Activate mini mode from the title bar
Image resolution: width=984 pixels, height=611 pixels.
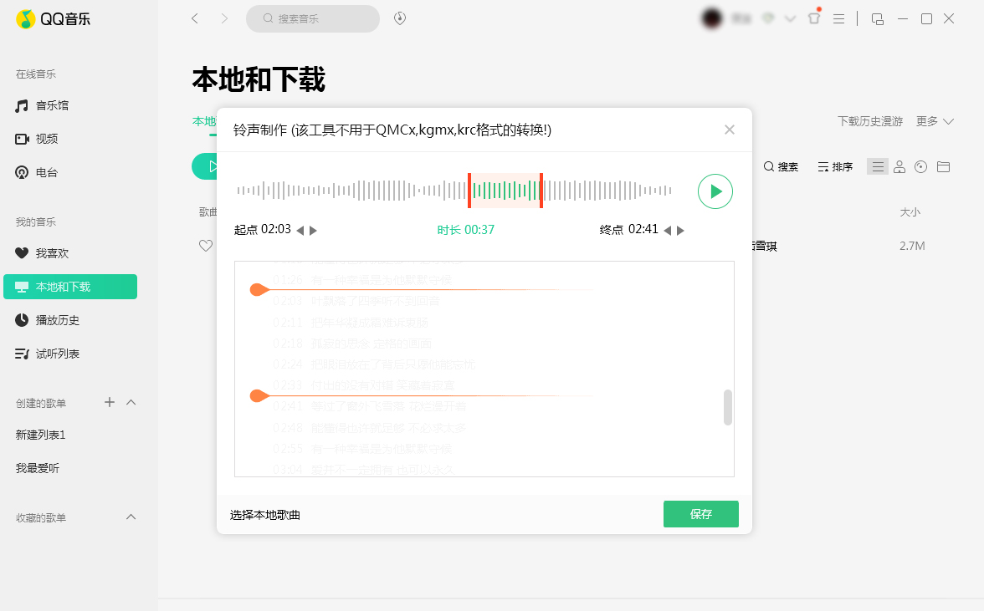tap(878, 18)
